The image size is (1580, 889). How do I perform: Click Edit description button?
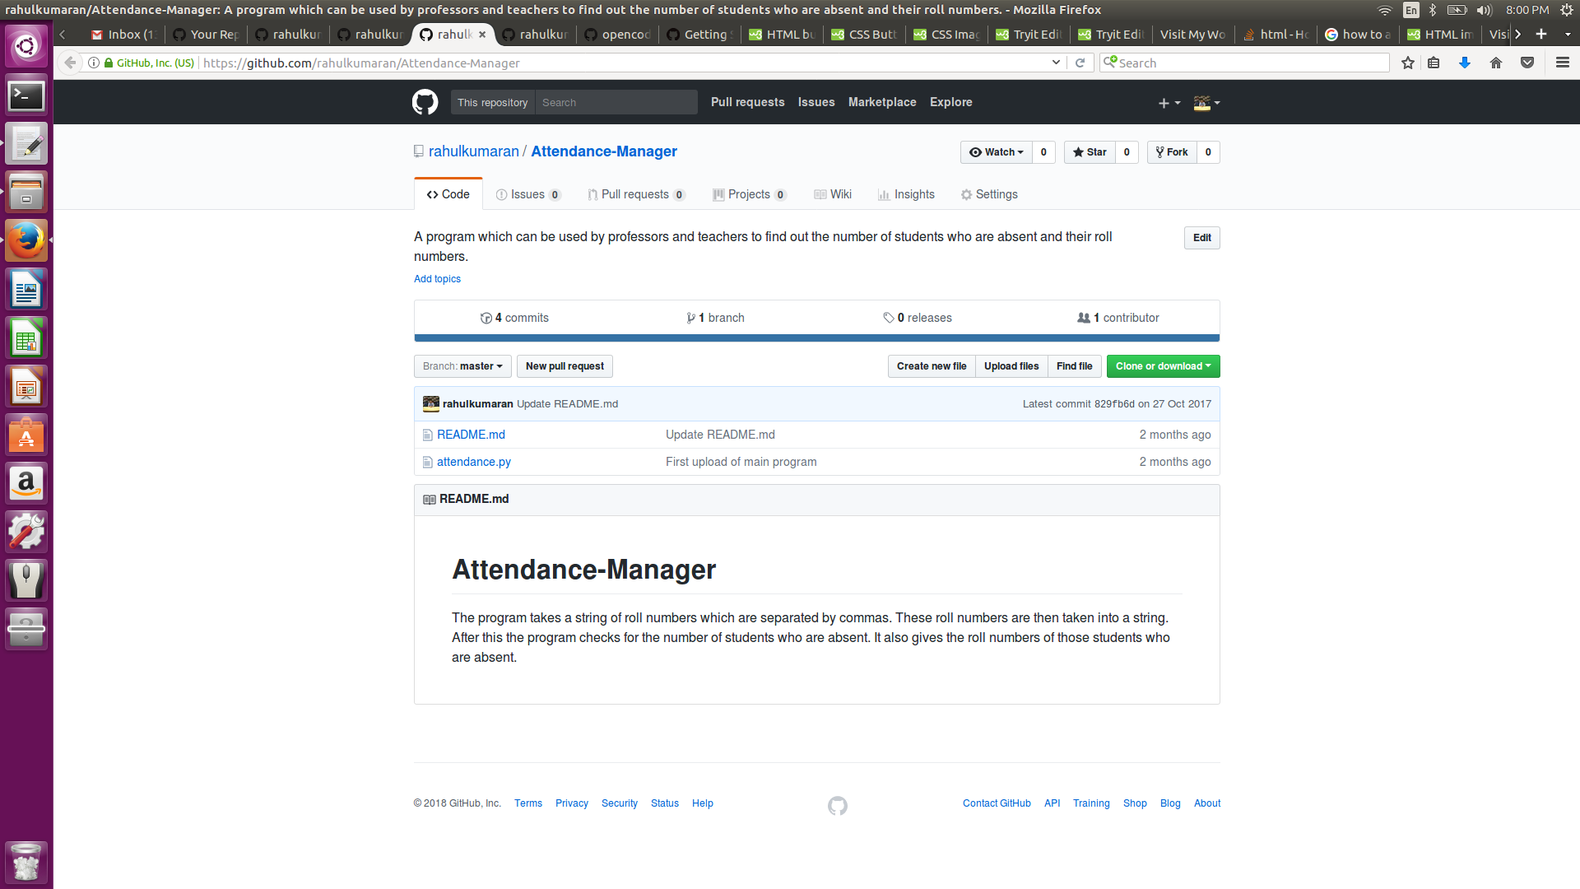click(1202, 238)
